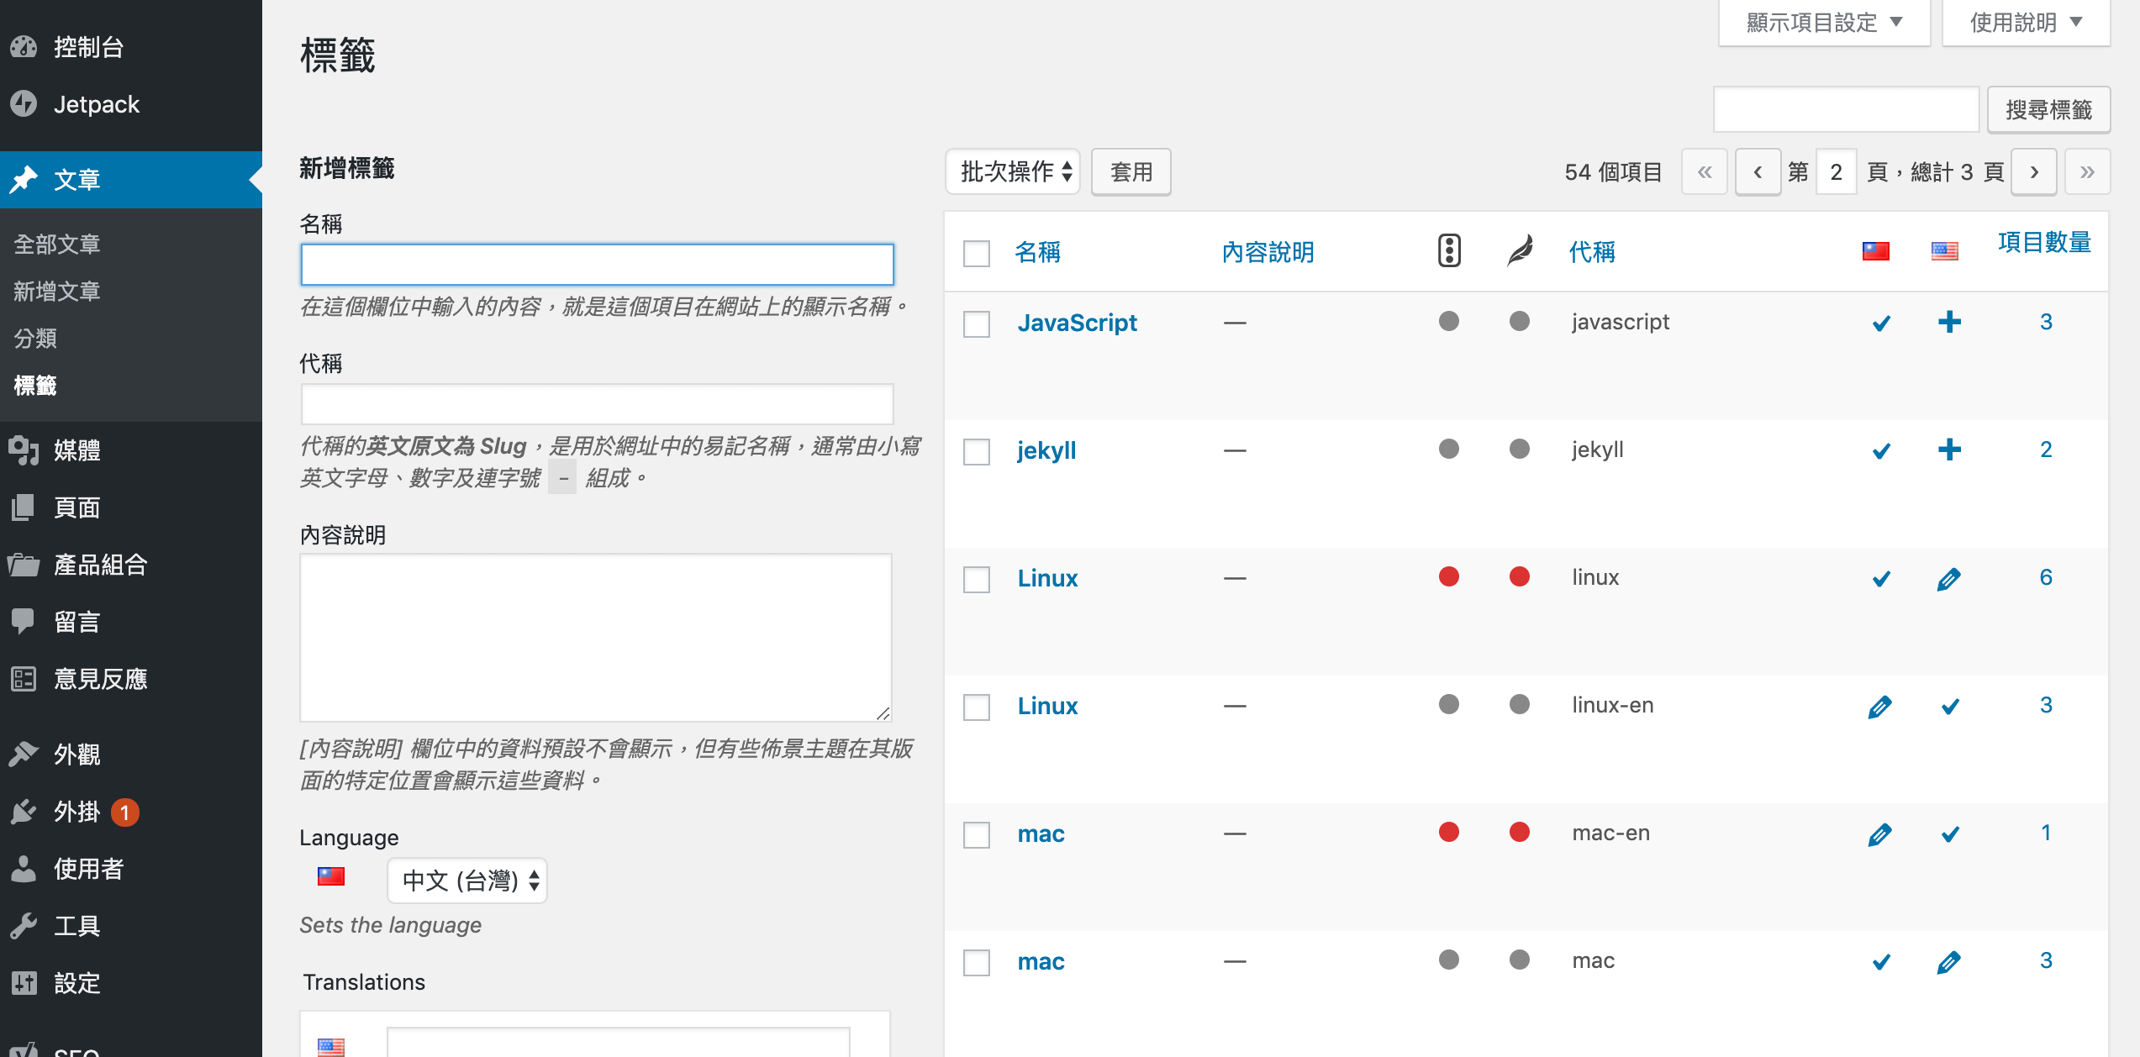The width and height of the screenshot is (2140, 1057).
Task: Click the pencil icon in the mac-en row
Action: tap(1879, 834)
